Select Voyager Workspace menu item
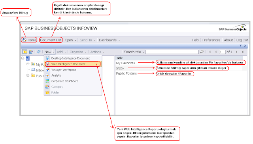Screen dimensions: 253x144 coord(73,69)
